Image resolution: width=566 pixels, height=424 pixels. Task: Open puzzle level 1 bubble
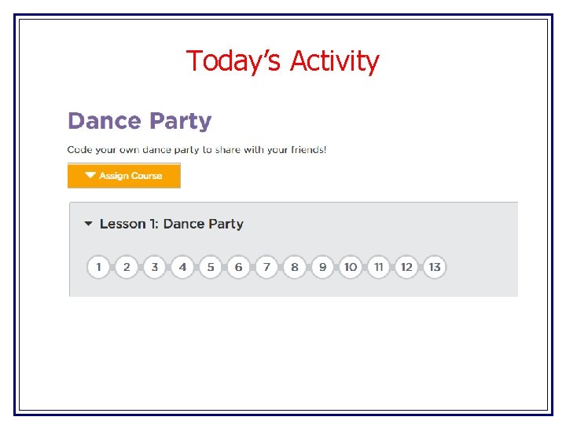98,267
